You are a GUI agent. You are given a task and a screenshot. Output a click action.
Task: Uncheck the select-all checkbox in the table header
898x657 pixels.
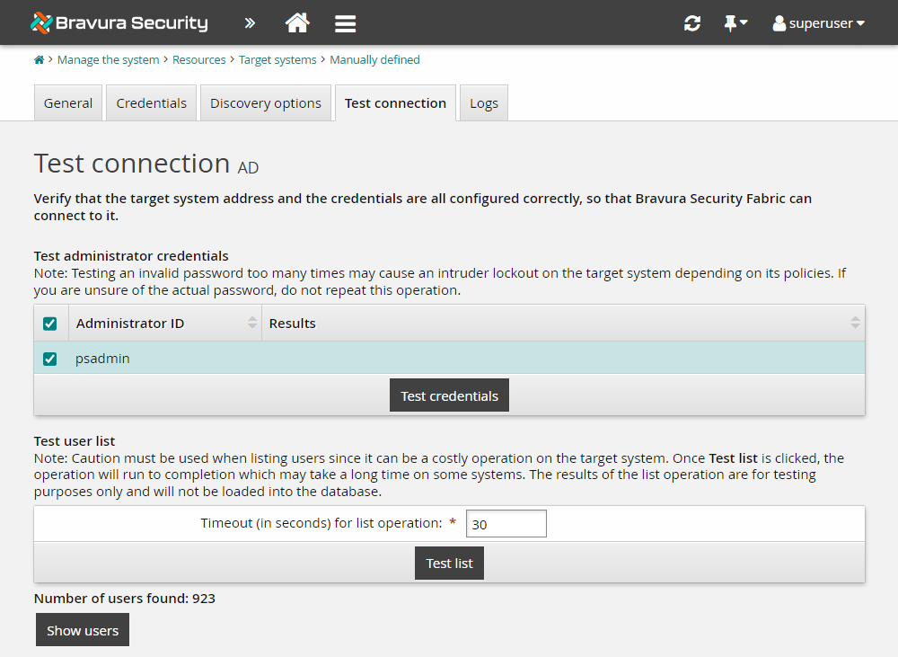(50, 323)
